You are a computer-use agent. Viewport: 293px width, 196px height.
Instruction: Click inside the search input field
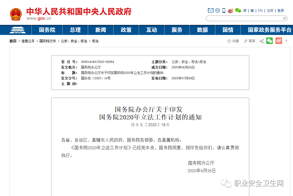[x=243, y=19]
